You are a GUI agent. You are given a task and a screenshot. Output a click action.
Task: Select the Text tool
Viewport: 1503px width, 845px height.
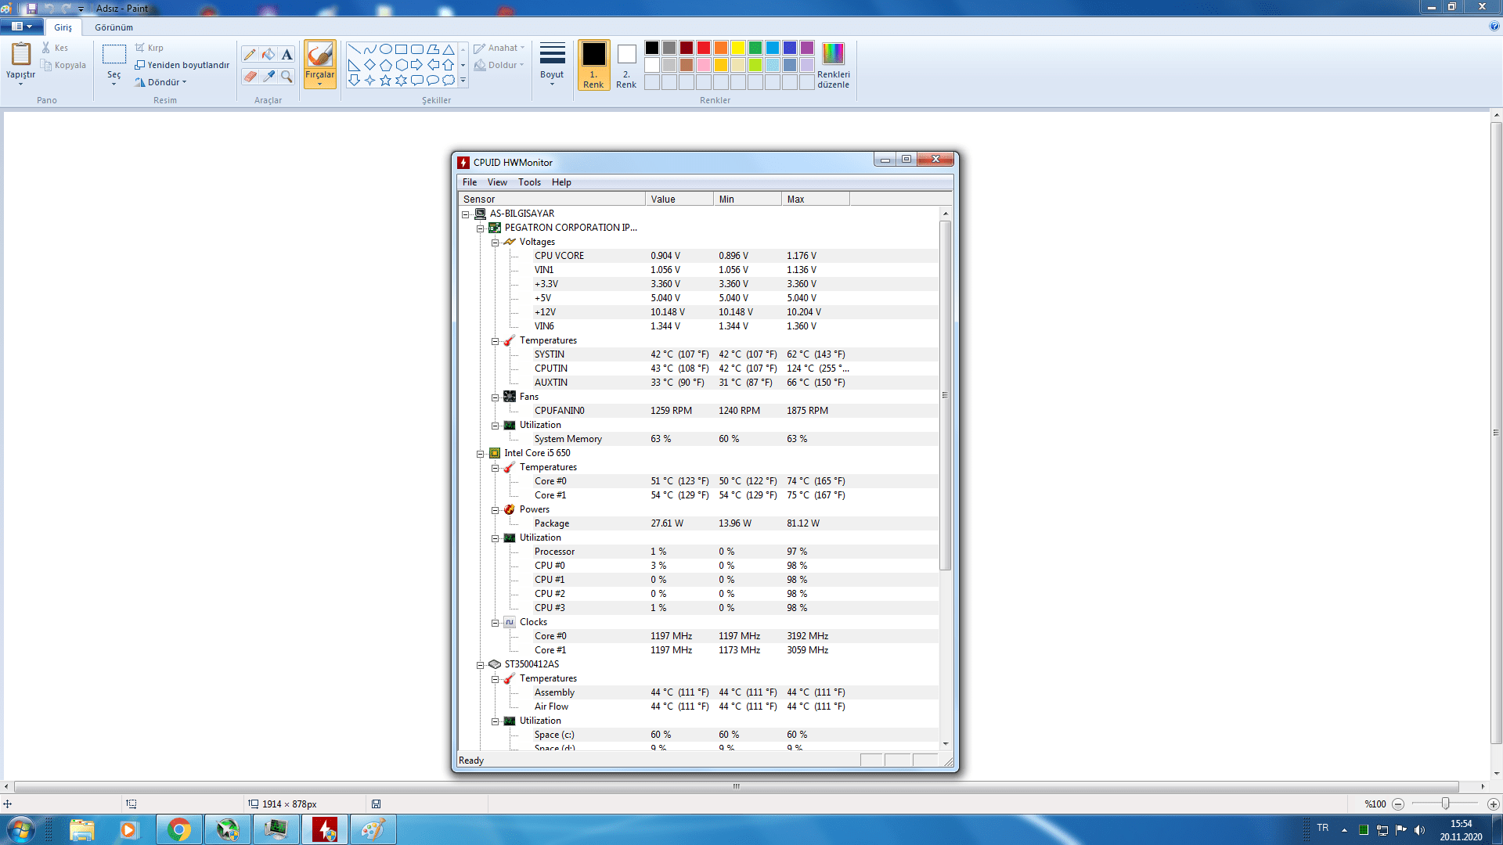(287, 54)
